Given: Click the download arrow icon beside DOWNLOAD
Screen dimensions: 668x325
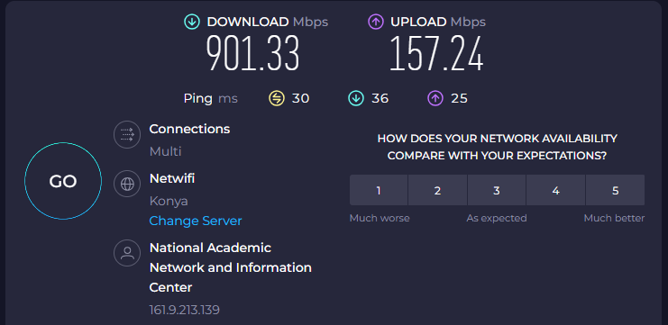Looking at the screenshot, I should pos(192,23).
